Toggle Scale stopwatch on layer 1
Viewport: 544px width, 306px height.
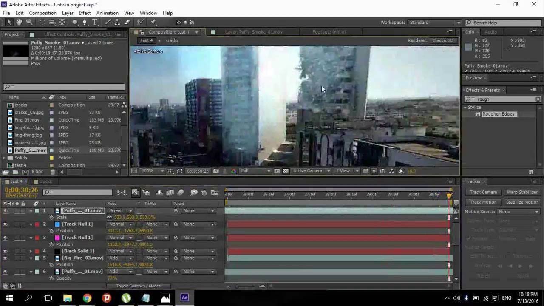(x=52, y=218)
